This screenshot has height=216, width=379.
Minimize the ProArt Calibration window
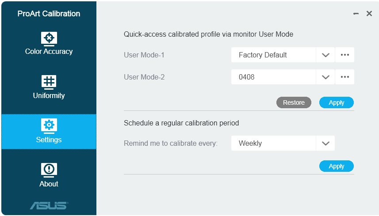coord(356,14)
